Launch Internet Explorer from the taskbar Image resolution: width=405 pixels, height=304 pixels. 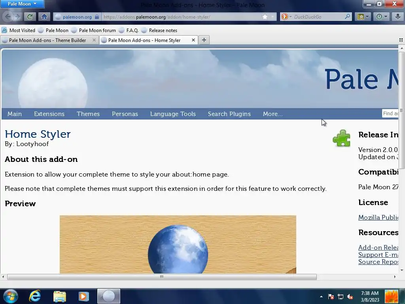click(x=35, y=296)
